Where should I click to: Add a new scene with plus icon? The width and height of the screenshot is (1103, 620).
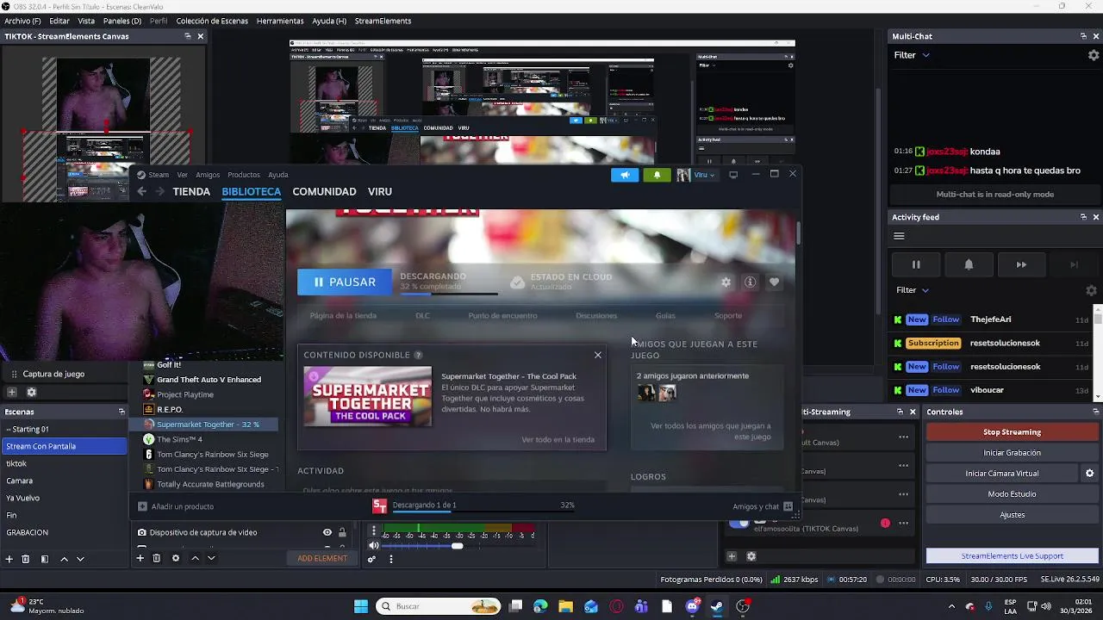click(x=9, y=559)
